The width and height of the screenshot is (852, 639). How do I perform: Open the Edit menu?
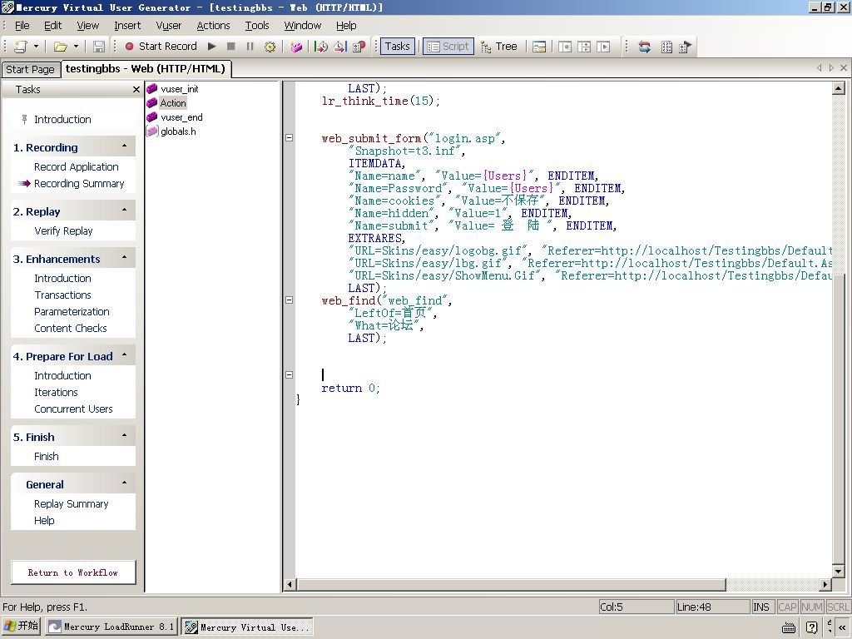[x=52, y=26]
